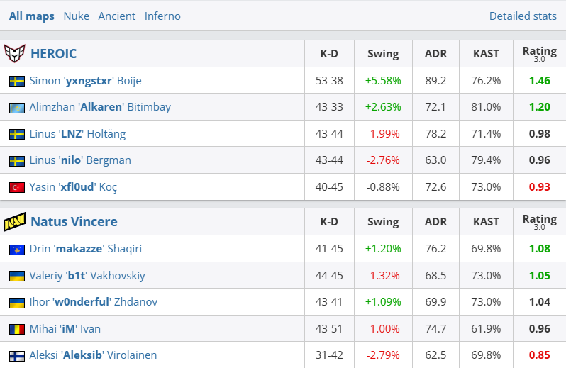Screen dimensions: 566x368
Task: Open Linus 'LNZ' Holtäng's player profile
Action: pyautogui.click(x=77, y=134)
